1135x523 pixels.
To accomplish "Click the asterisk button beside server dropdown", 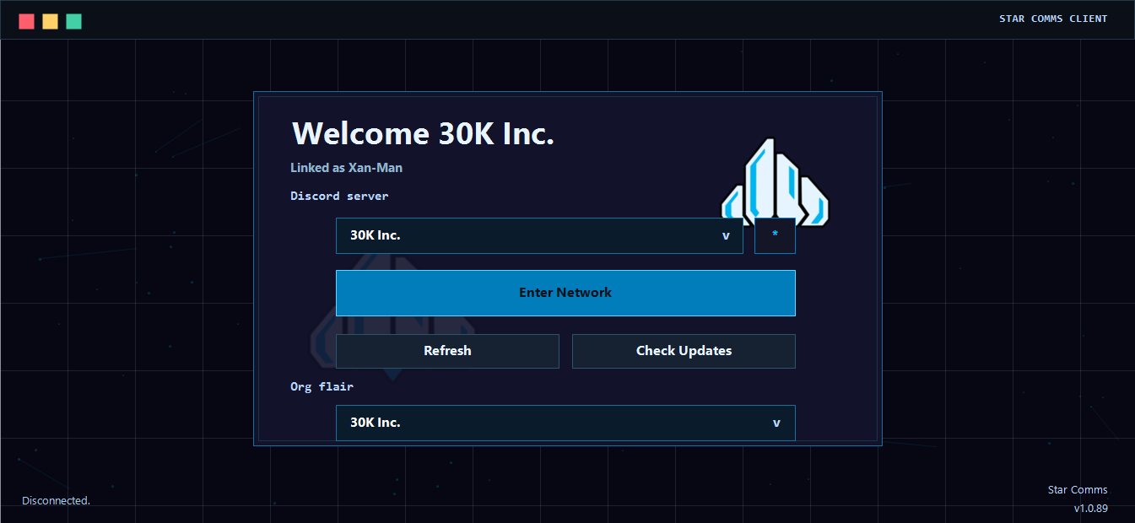I will 775,235.
